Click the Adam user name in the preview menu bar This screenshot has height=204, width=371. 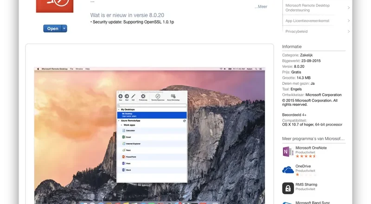[249, 69]
